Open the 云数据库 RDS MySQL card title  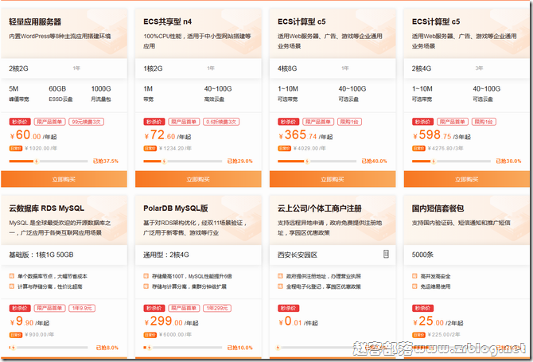coord(47,208)
